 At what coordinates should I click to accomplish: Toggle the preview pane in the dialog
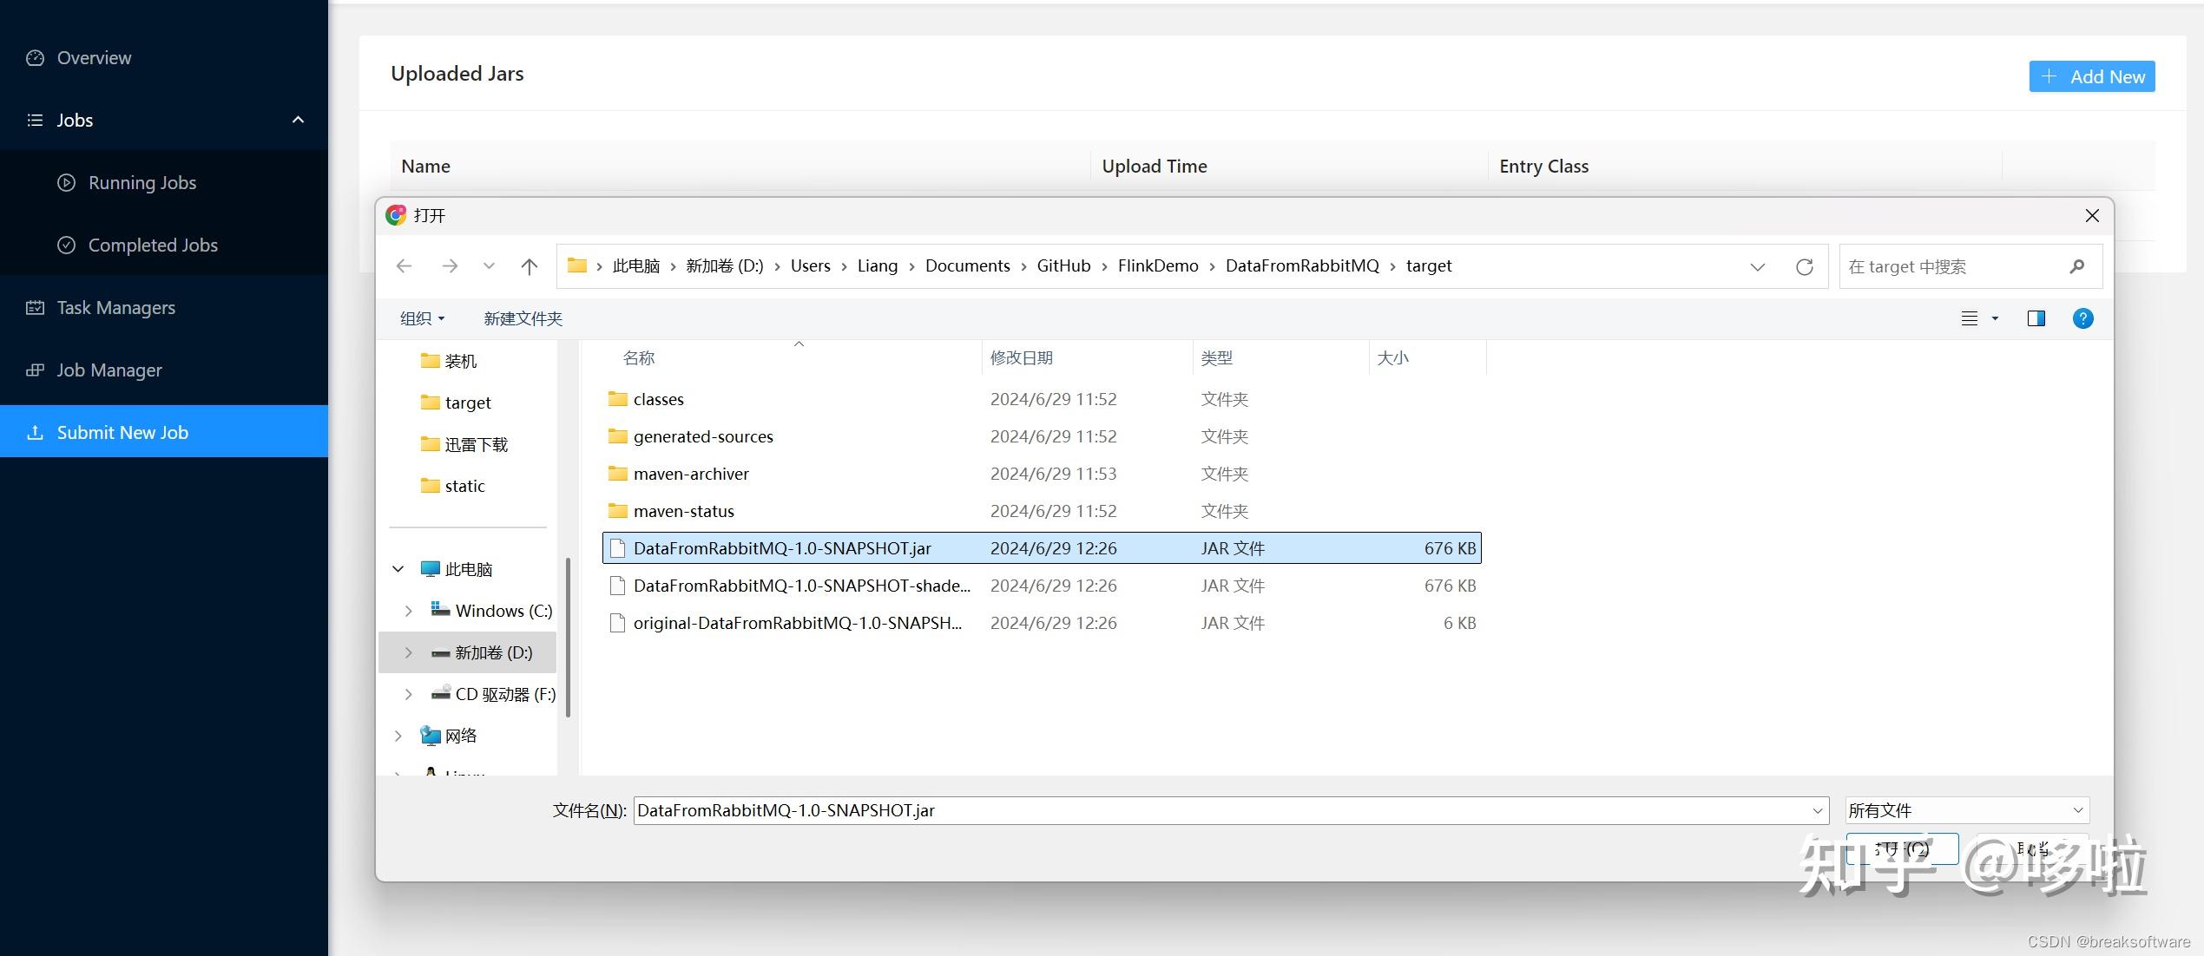(x=2036, y=318)
